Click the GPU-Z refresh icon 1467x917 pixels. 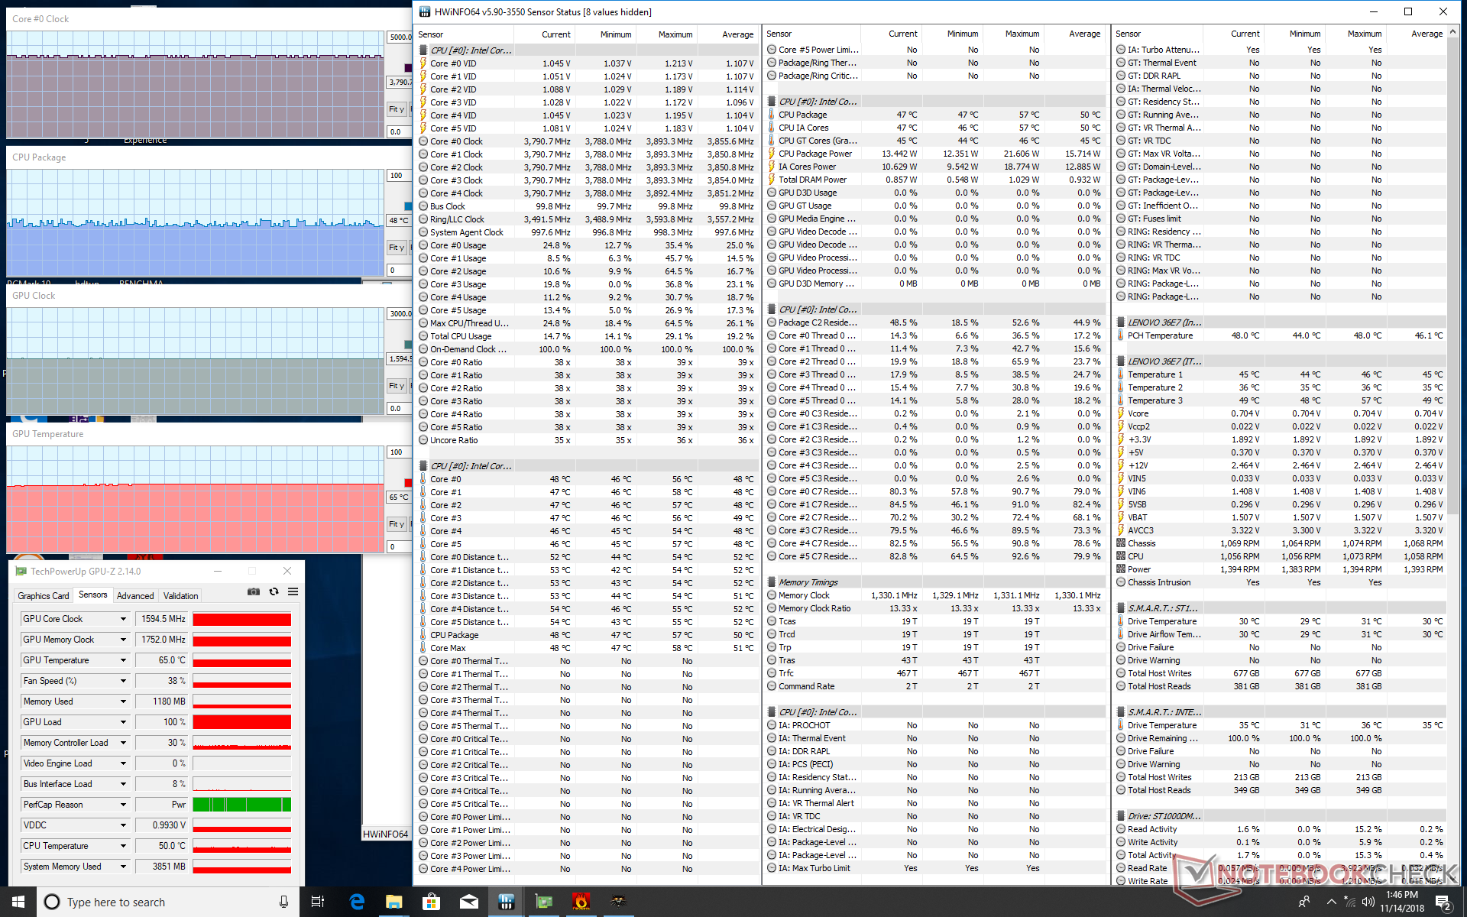point(274,592)
